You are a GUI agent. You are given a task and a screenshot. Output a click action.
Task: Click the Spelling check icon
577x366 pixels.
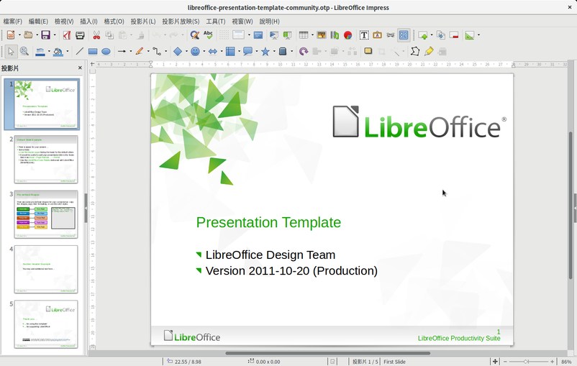(x=208, y=35)
